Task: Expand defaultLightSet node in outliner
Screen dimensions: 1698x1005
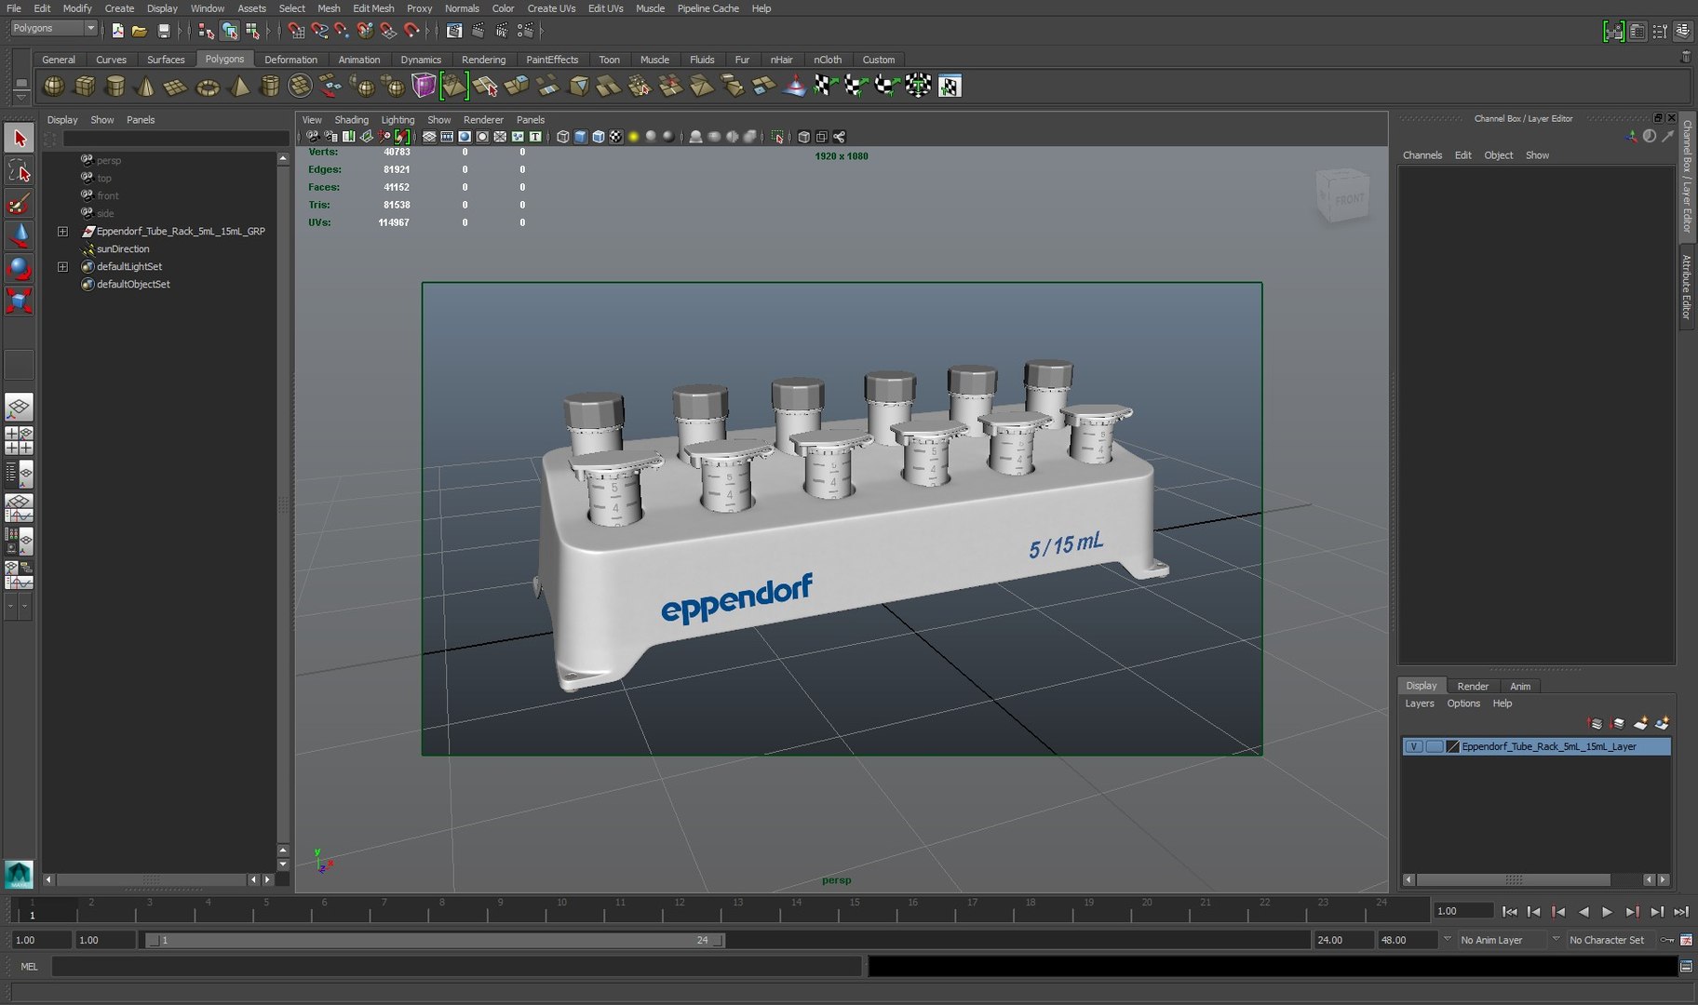Action: (62, 266)
